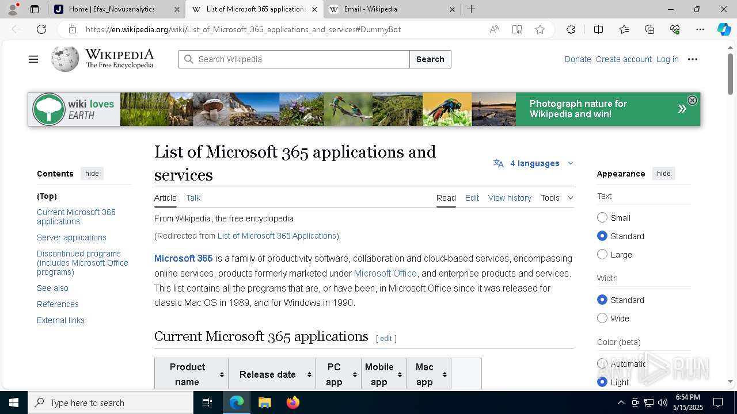This screenshot has width=737, height=414.
Task: Open the View history tab
Action: (x=510, y=198)
